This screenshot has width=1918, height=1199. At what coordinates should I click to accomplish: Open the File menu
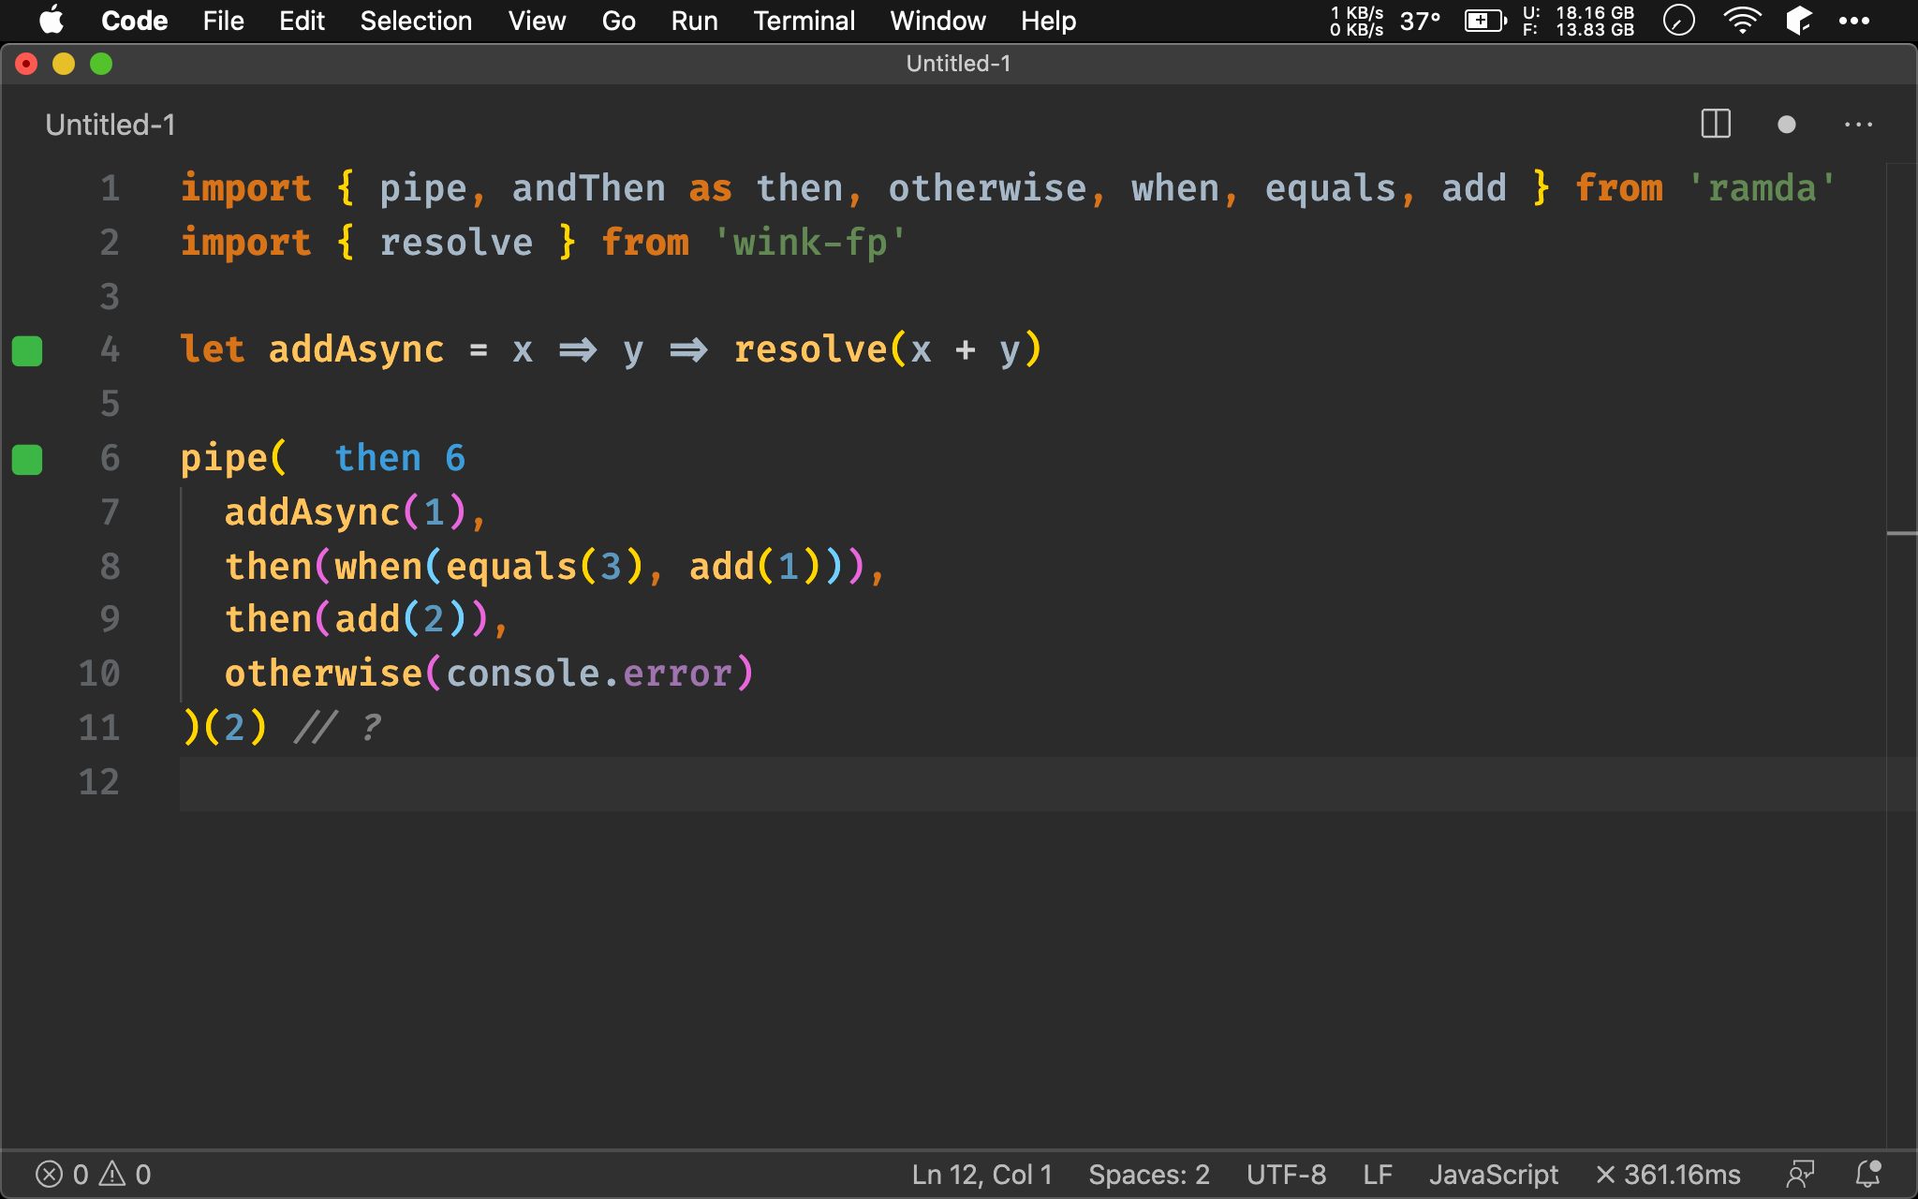point(223,21)
